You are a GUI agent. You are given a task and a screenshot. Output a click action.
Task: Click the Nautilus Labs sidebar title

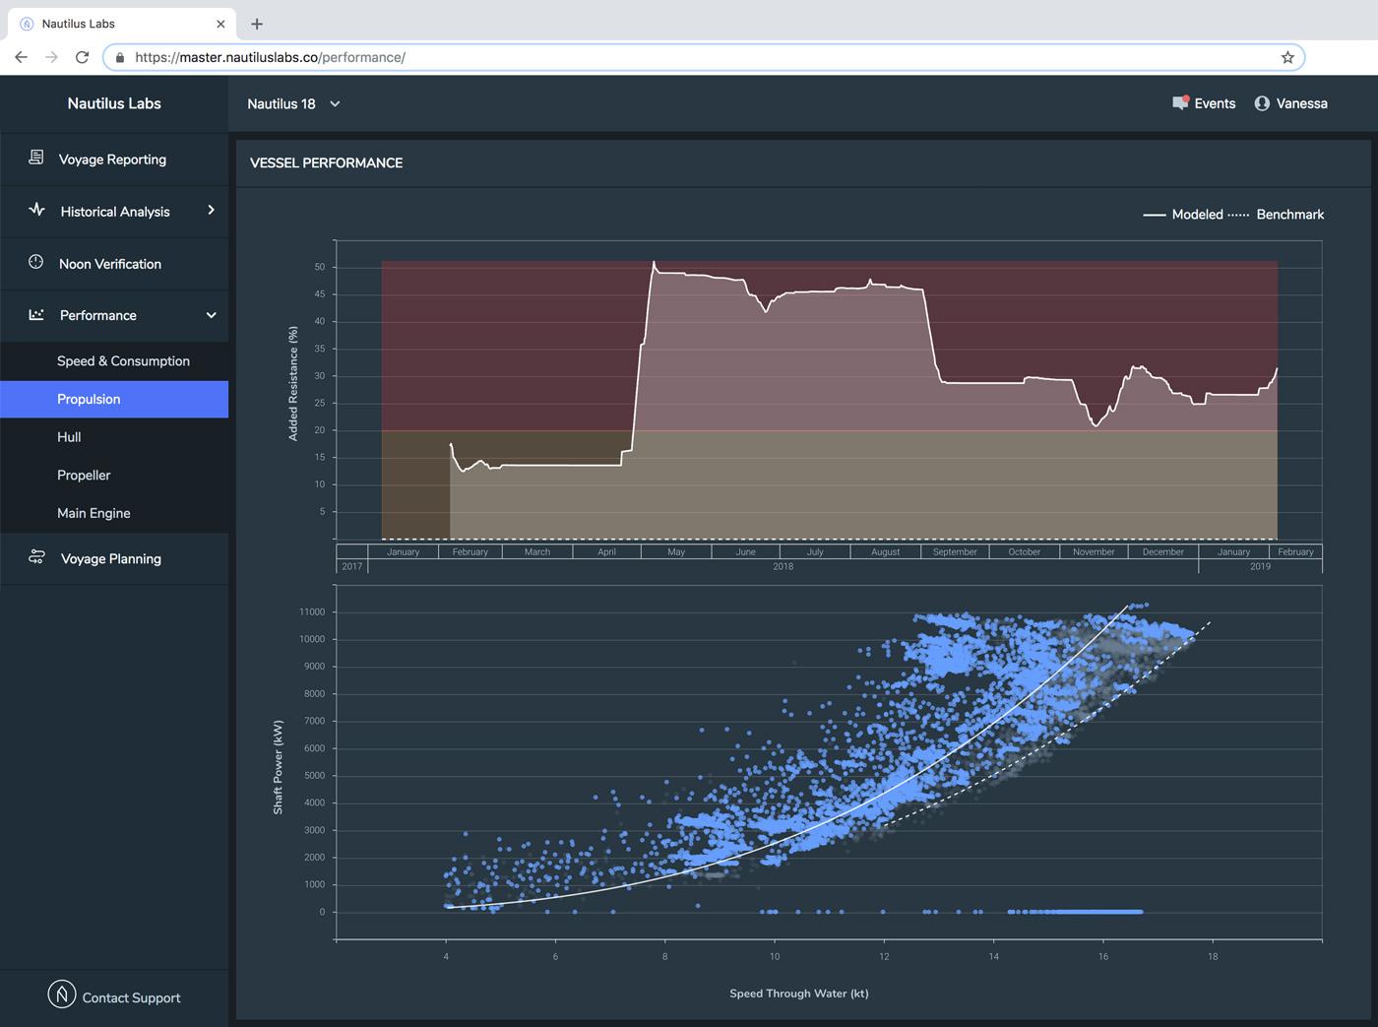pos(114,103)
